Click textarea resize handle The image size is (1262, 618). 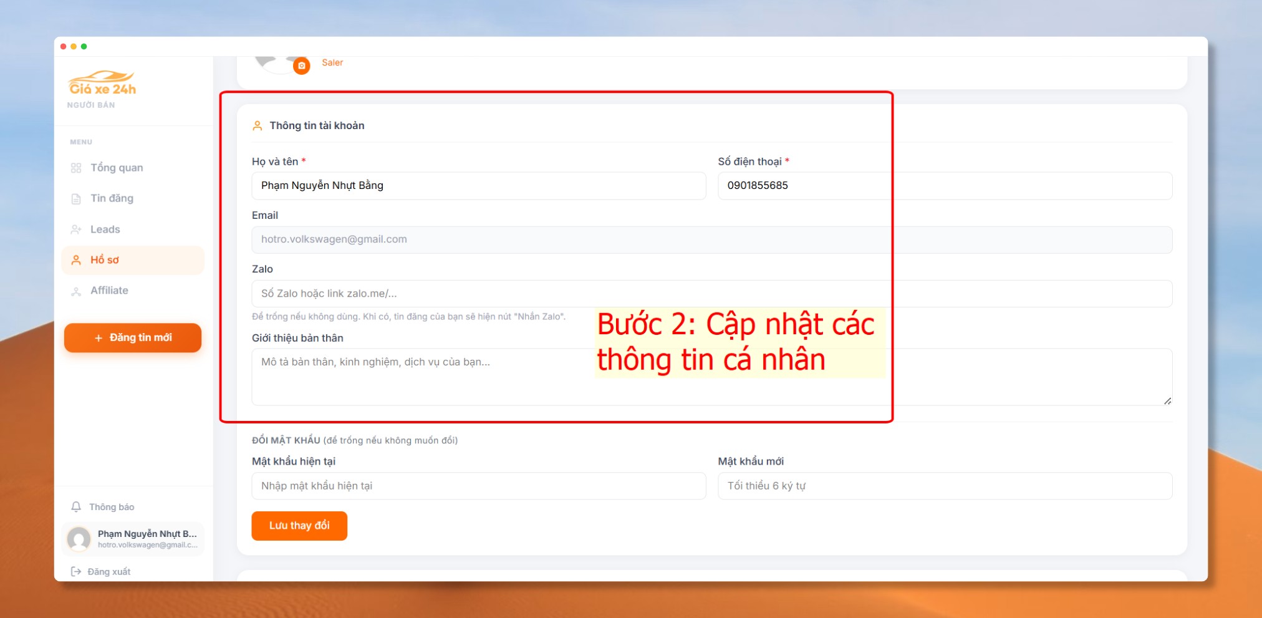pos(1167,401)
